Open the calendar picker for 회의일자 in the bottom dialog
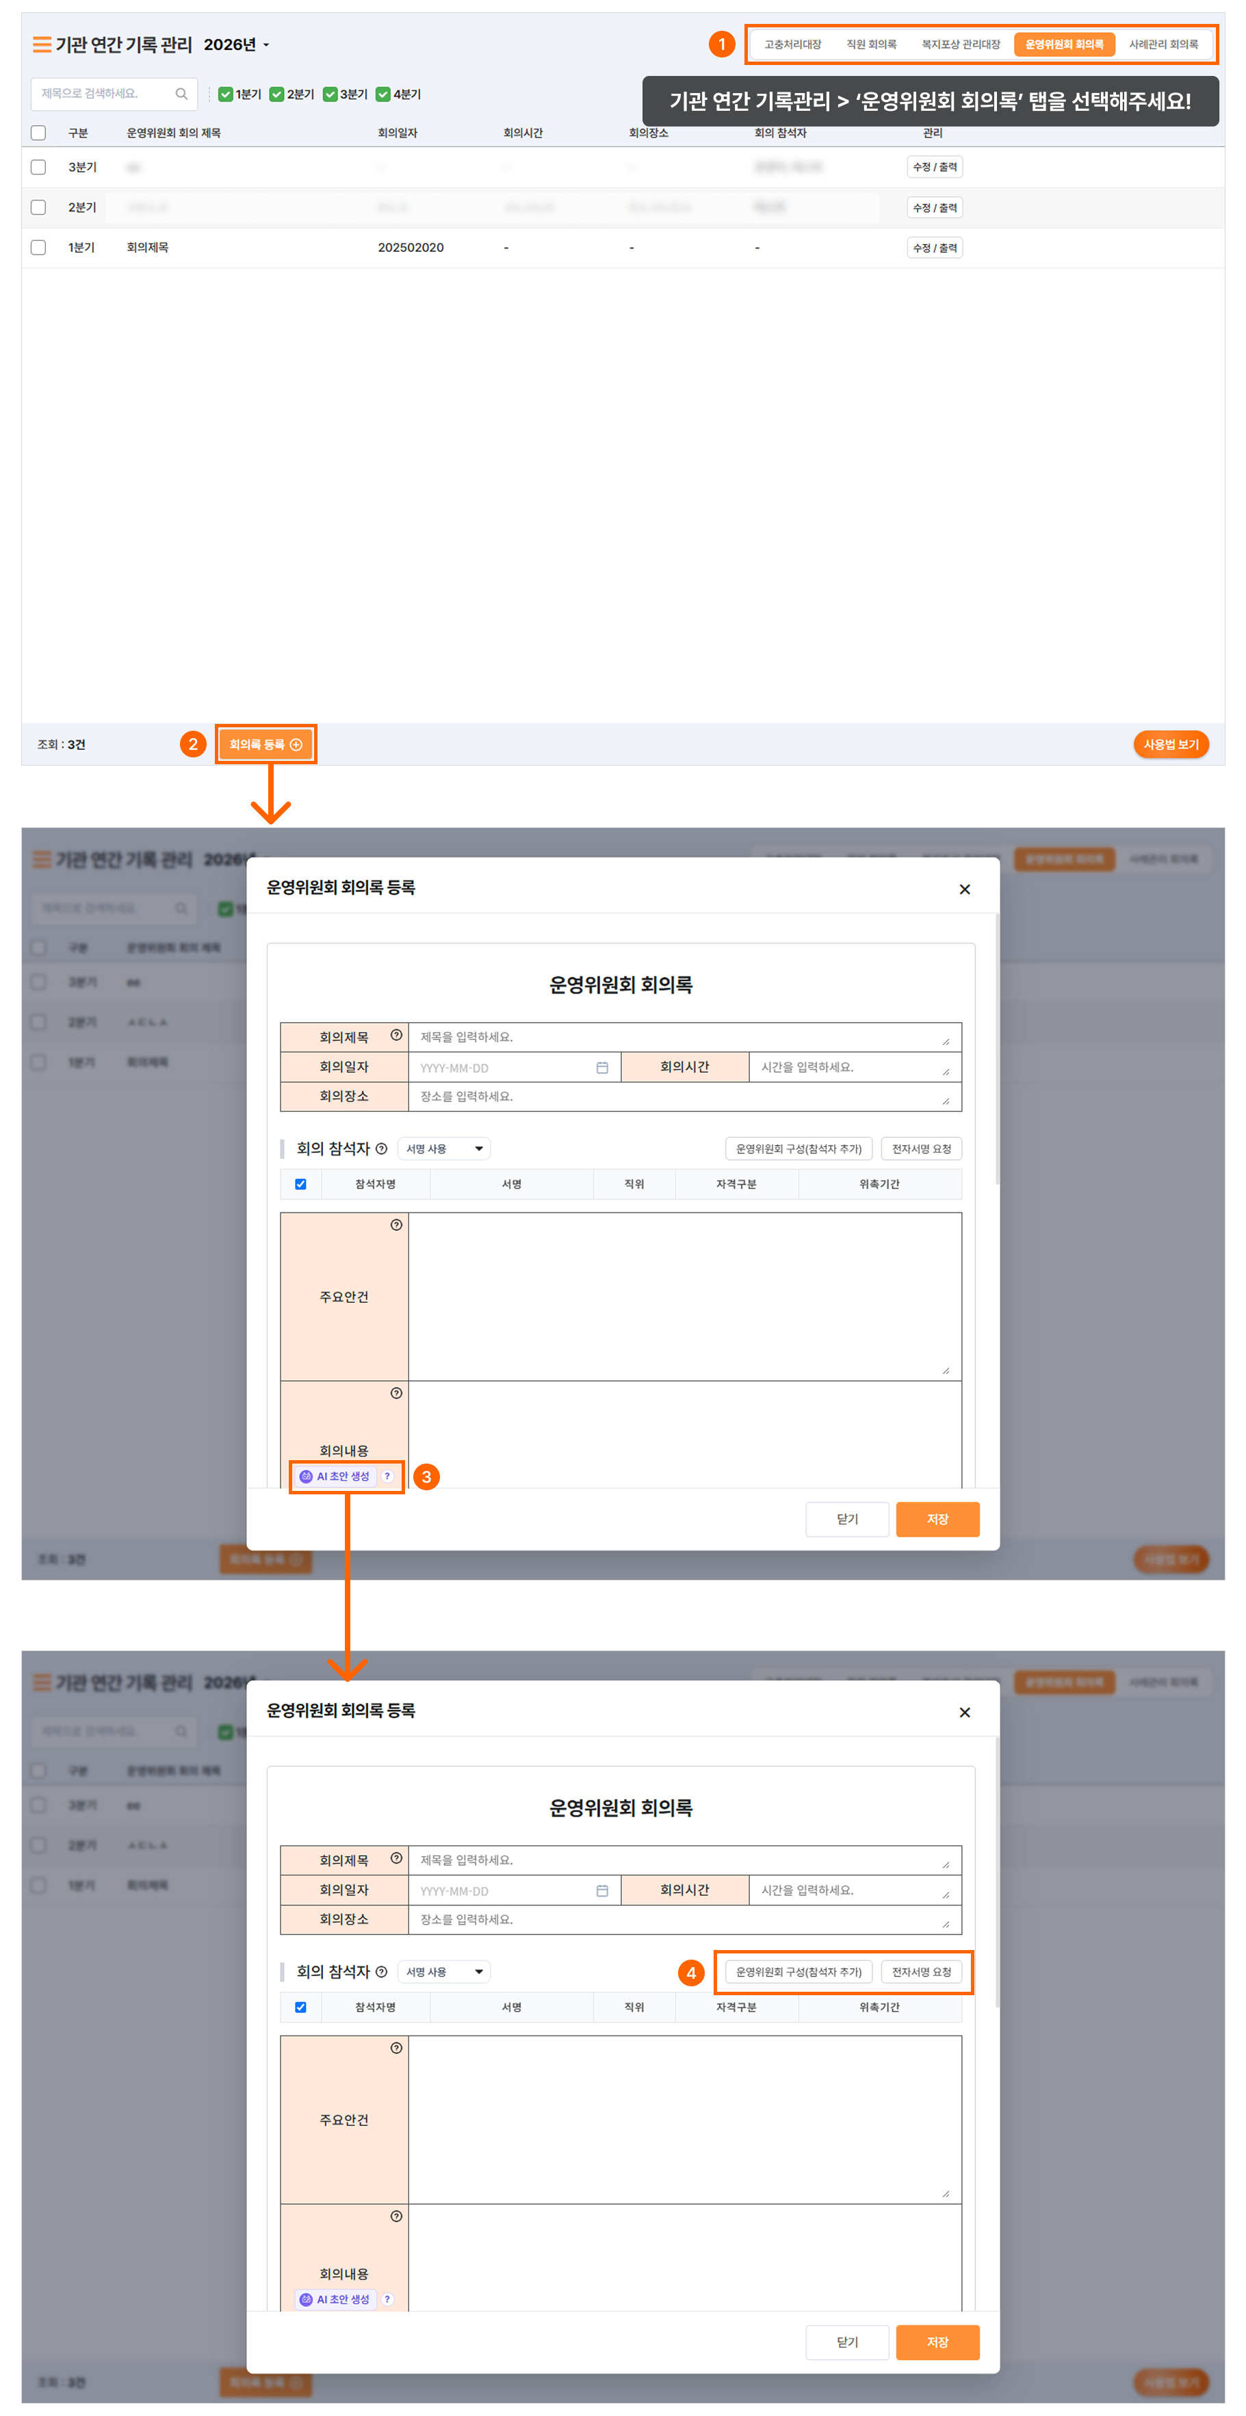The width and height of the screenshot is (1246, 2416). tap(602, 1890)
